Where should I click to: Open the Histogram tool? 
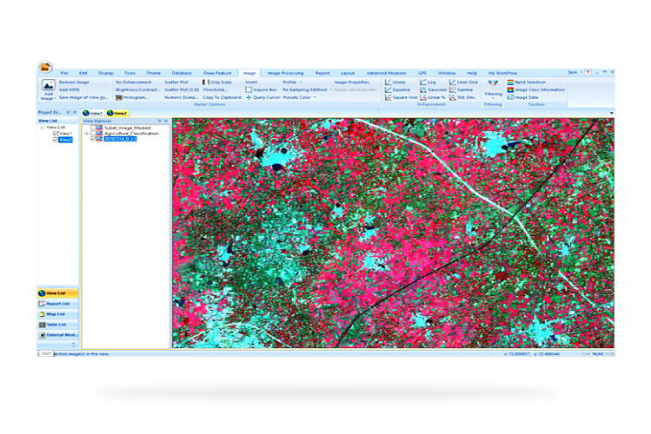[x=131, y=97]
